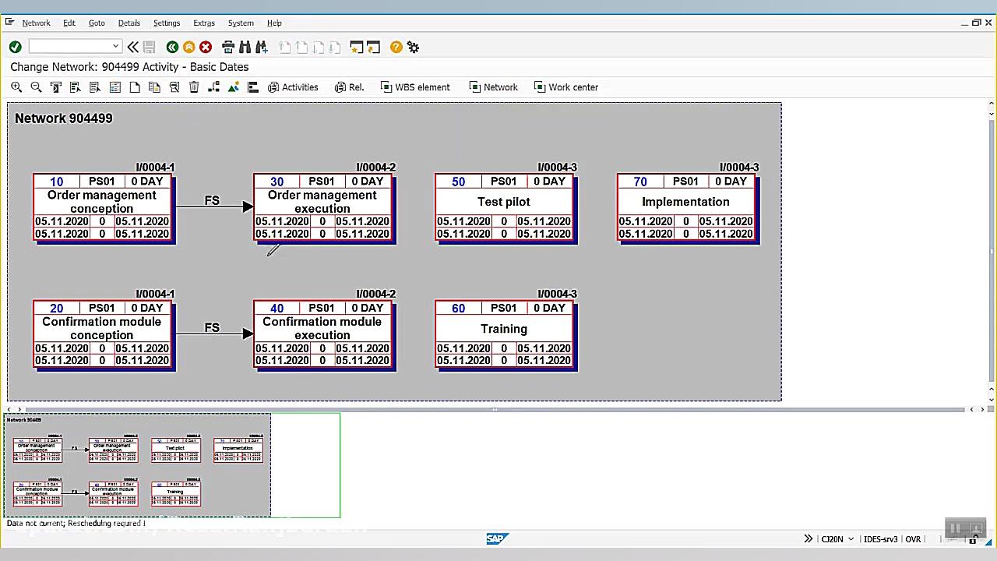Image resolution: width=997 pixels, height=561 pixels.
Task: Click the red Cancel icon
Action: tap(206, 48)
